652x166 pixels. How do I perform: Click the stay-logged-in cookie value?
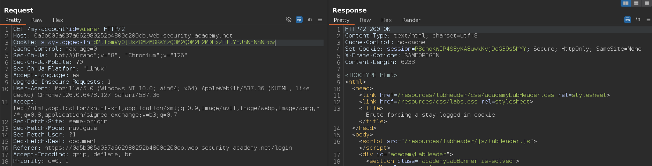[184, 42]
